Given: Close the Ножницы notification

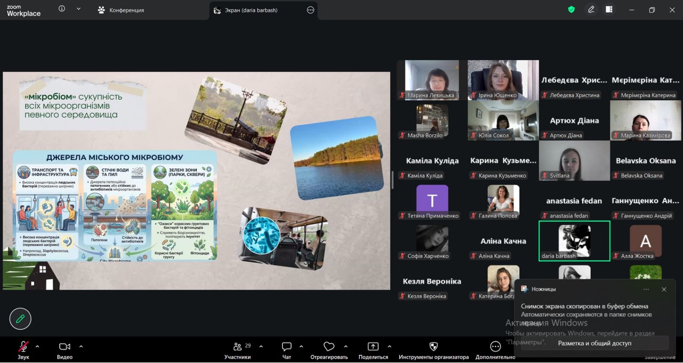Looking at the screenshot, I should (664, 289).
